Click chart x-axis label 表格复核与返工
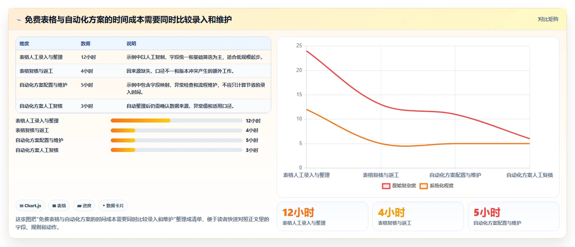 [381, 175]
